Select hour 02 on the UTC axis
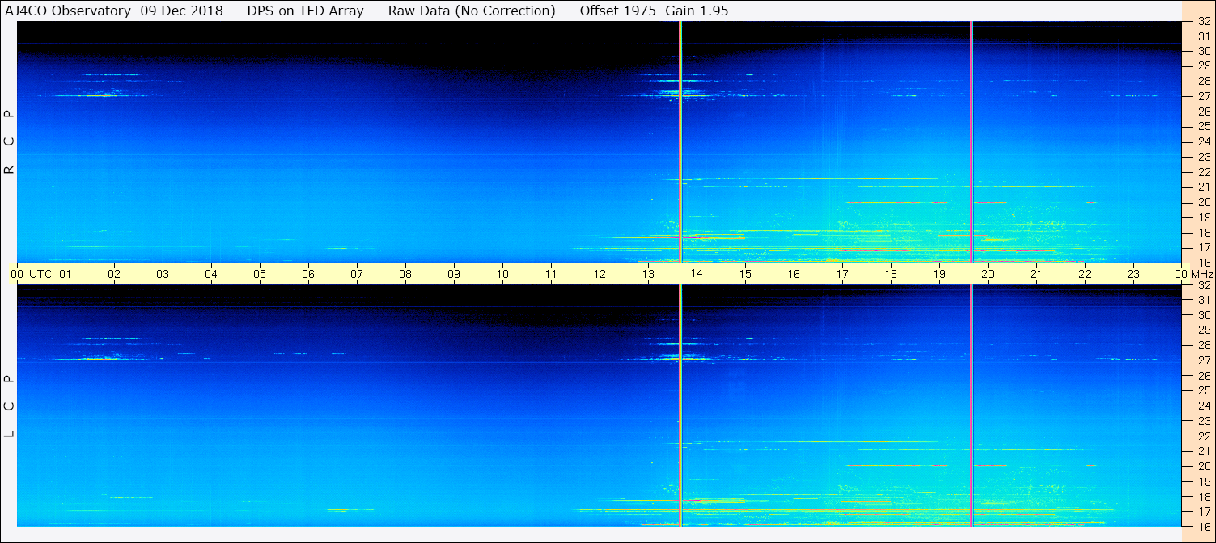The width and height of the screenshot is (1216, 543). tap(114, 274)
